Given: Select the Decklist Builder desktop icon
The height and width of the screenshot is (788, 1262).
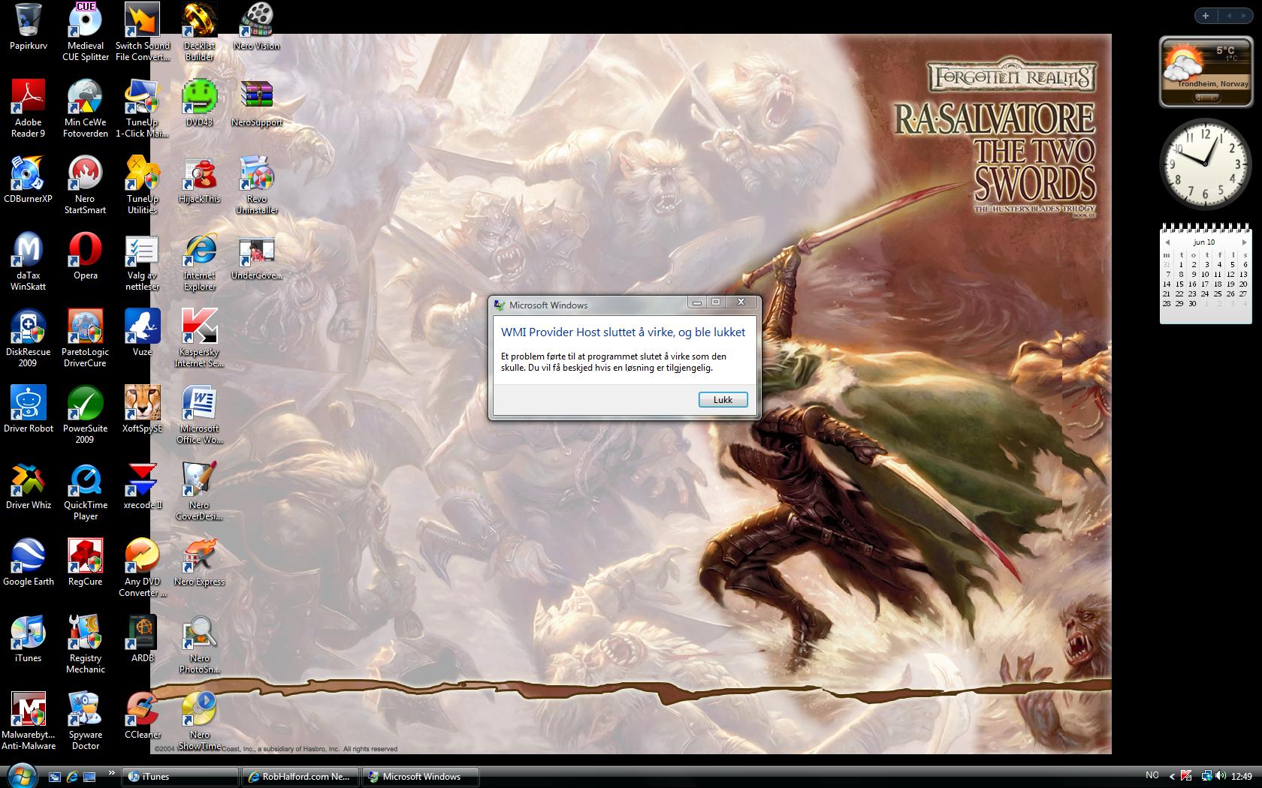Looking at the screenshot, I should (199, 32).
